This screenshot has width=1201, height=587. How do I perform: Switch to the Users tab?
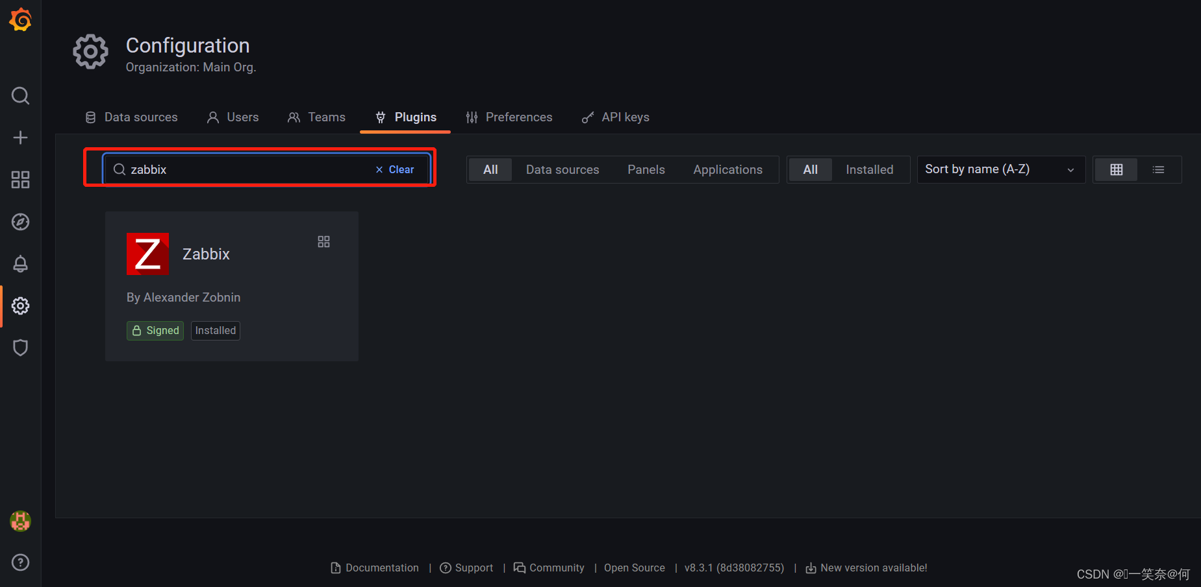(233, 117)
